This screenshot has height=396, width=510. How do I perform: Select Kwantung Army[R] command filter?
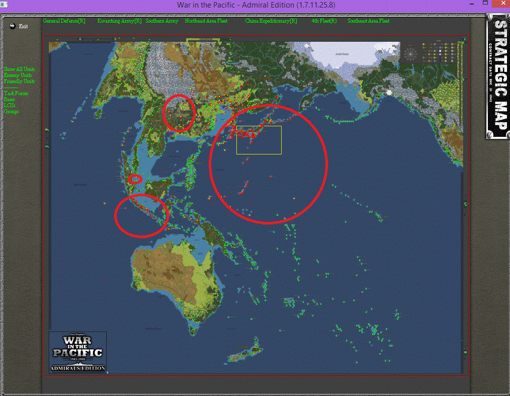pyautogui.click(x=119, y=21)
